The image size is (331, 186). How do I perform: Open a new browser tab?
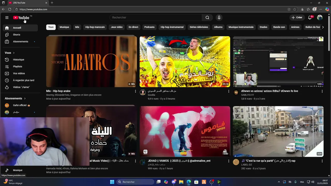52,3
